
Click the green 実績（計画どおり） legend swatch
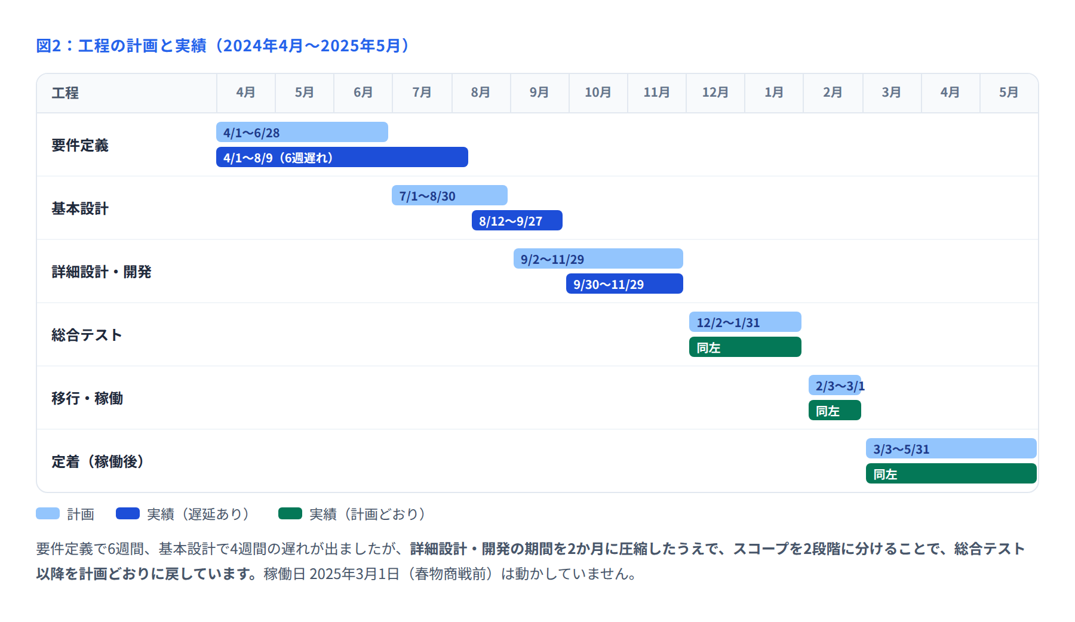(x=290, y=513)
